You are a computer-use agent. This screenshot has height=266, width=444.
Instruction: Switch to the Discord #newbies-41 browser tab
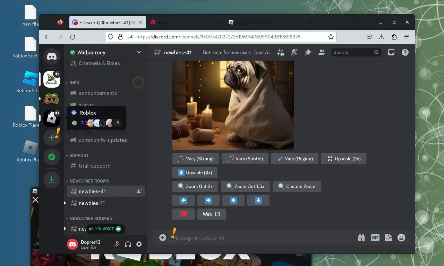coord(107,23)
